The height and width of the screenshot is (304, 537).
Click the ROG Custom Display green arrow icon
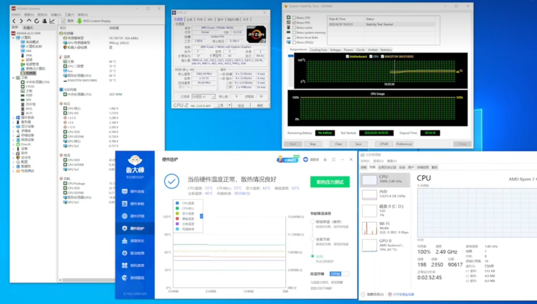pos(80,21)
